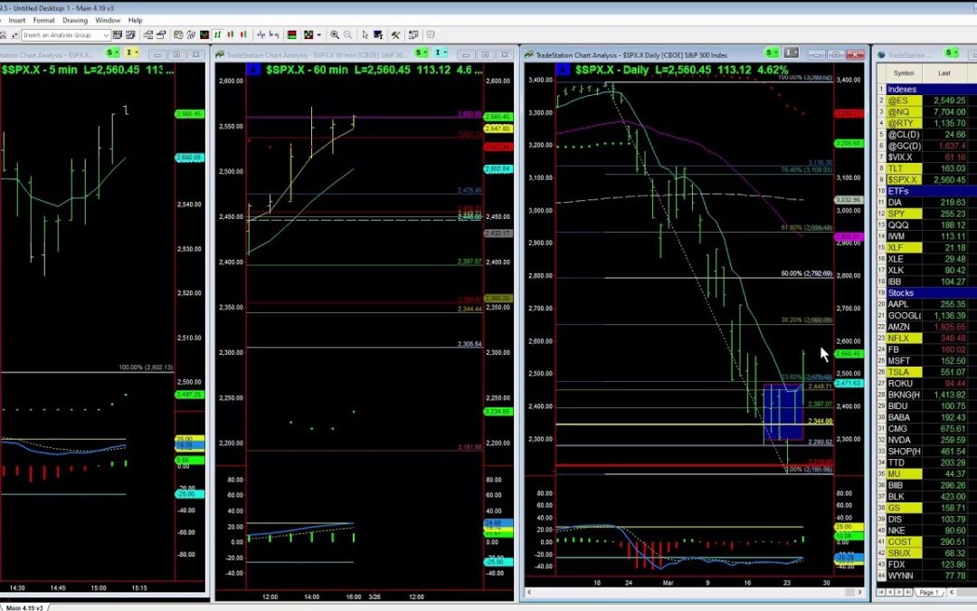Image resolution: width=977 pixels, height=611 pixels.
Task: Click the Last column header in RadarScreen
Action: pos(944,73)
